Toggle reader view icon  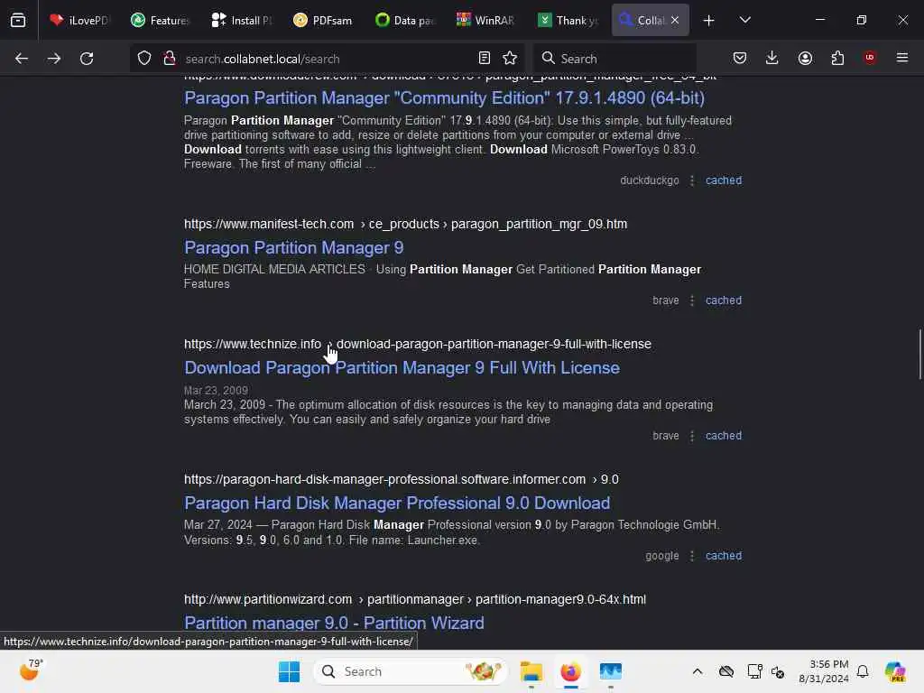484,58
